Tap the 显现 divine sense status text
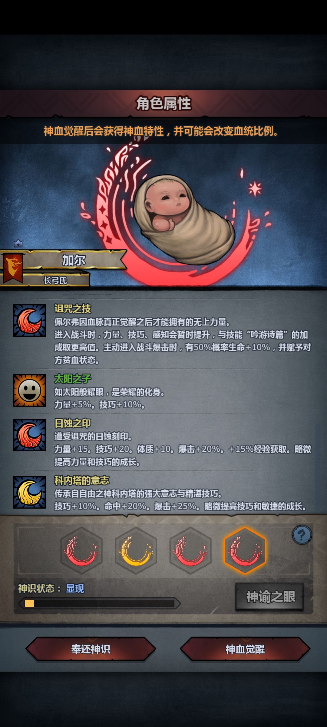Image resolution: width=327 pixels, height=727 pixels. pyautogui.click(x=75, y=588)
